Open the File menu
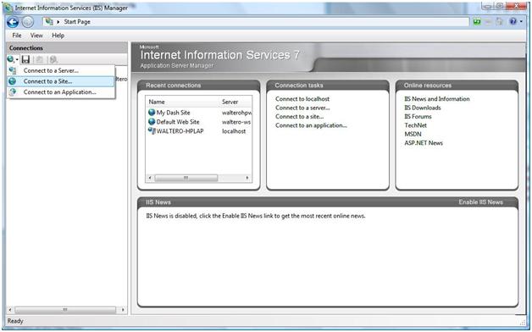 pos(17,36)
